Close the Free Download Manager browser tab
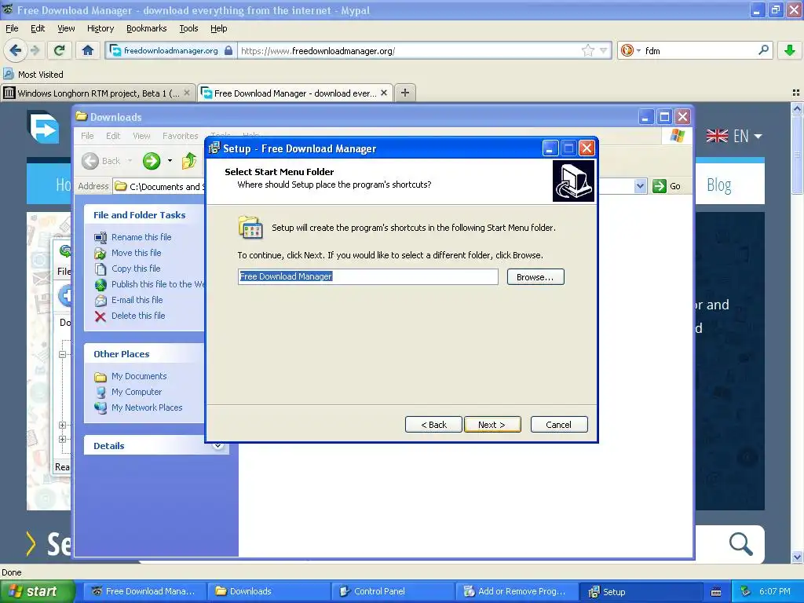This screenshot has width=804, height=603. click(x=383, y=93)
